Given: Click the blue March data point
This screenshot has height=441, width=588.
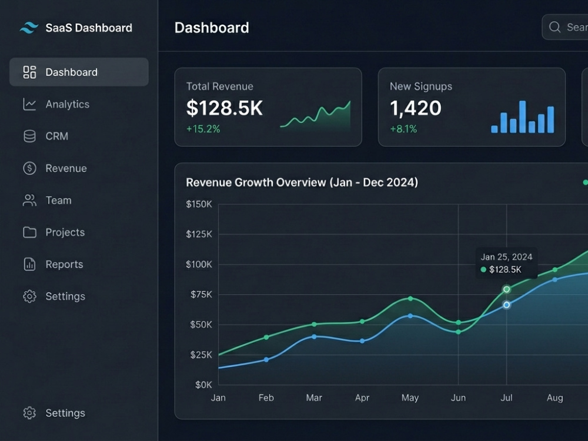Looking at the screenshot, I should tap(314, 337).
